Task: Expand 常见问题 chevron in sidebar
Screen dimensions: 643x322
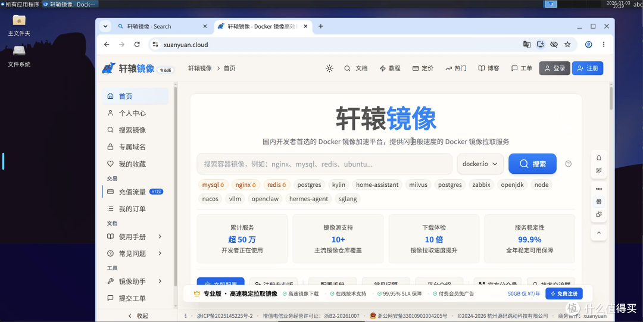Action: [160, 254]
